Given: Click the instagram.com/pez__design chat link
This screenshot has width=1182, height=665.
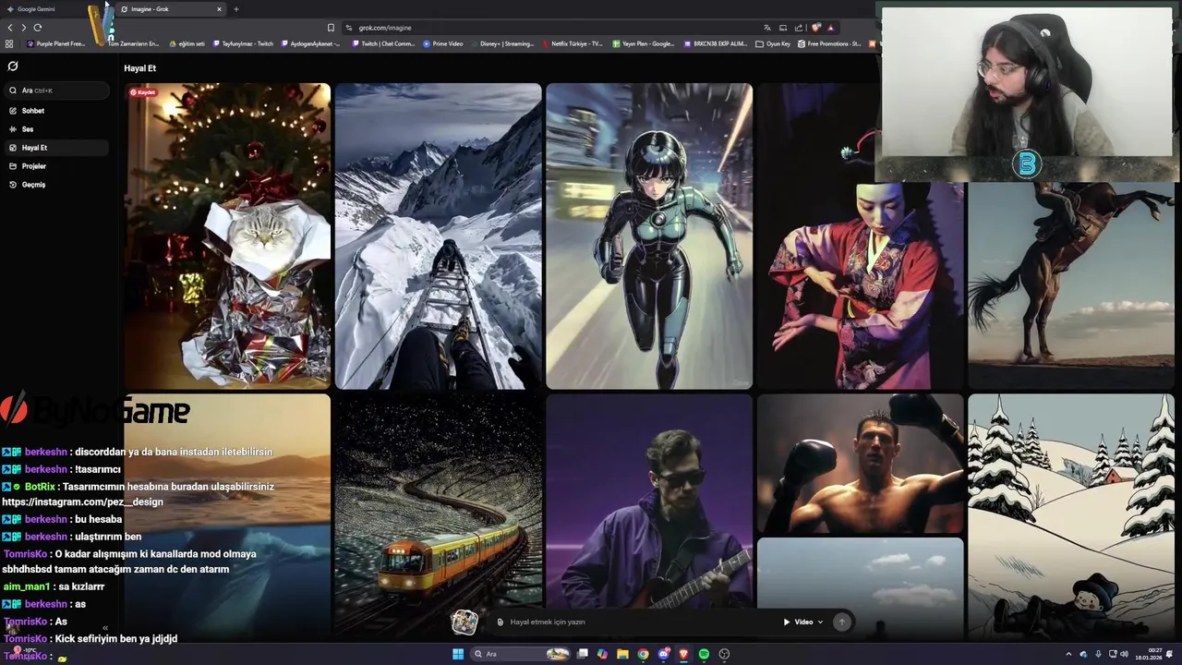Looking at the screenshot, I should [82, 502].
